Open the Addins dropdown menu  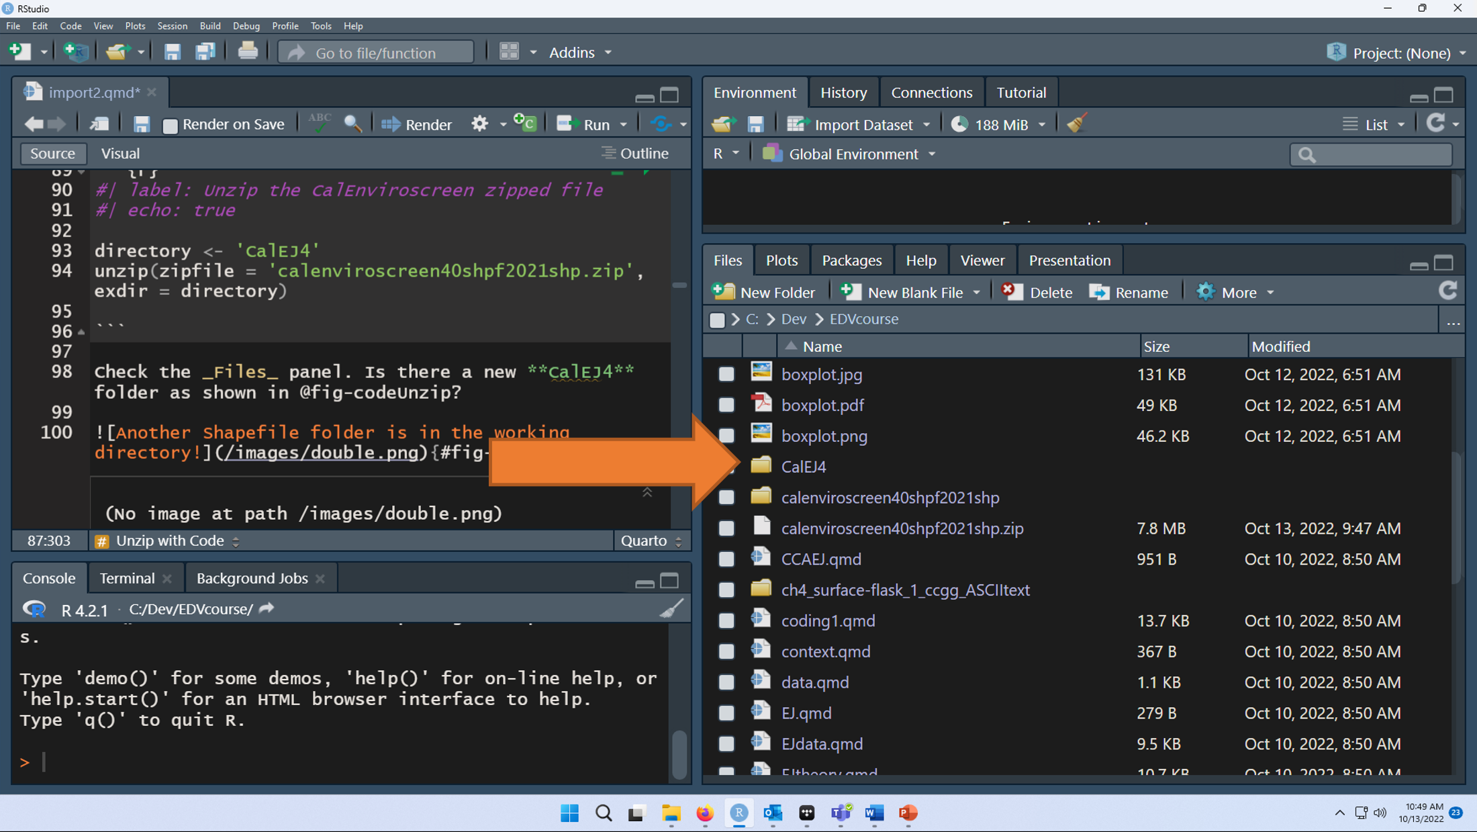[579, 52]
